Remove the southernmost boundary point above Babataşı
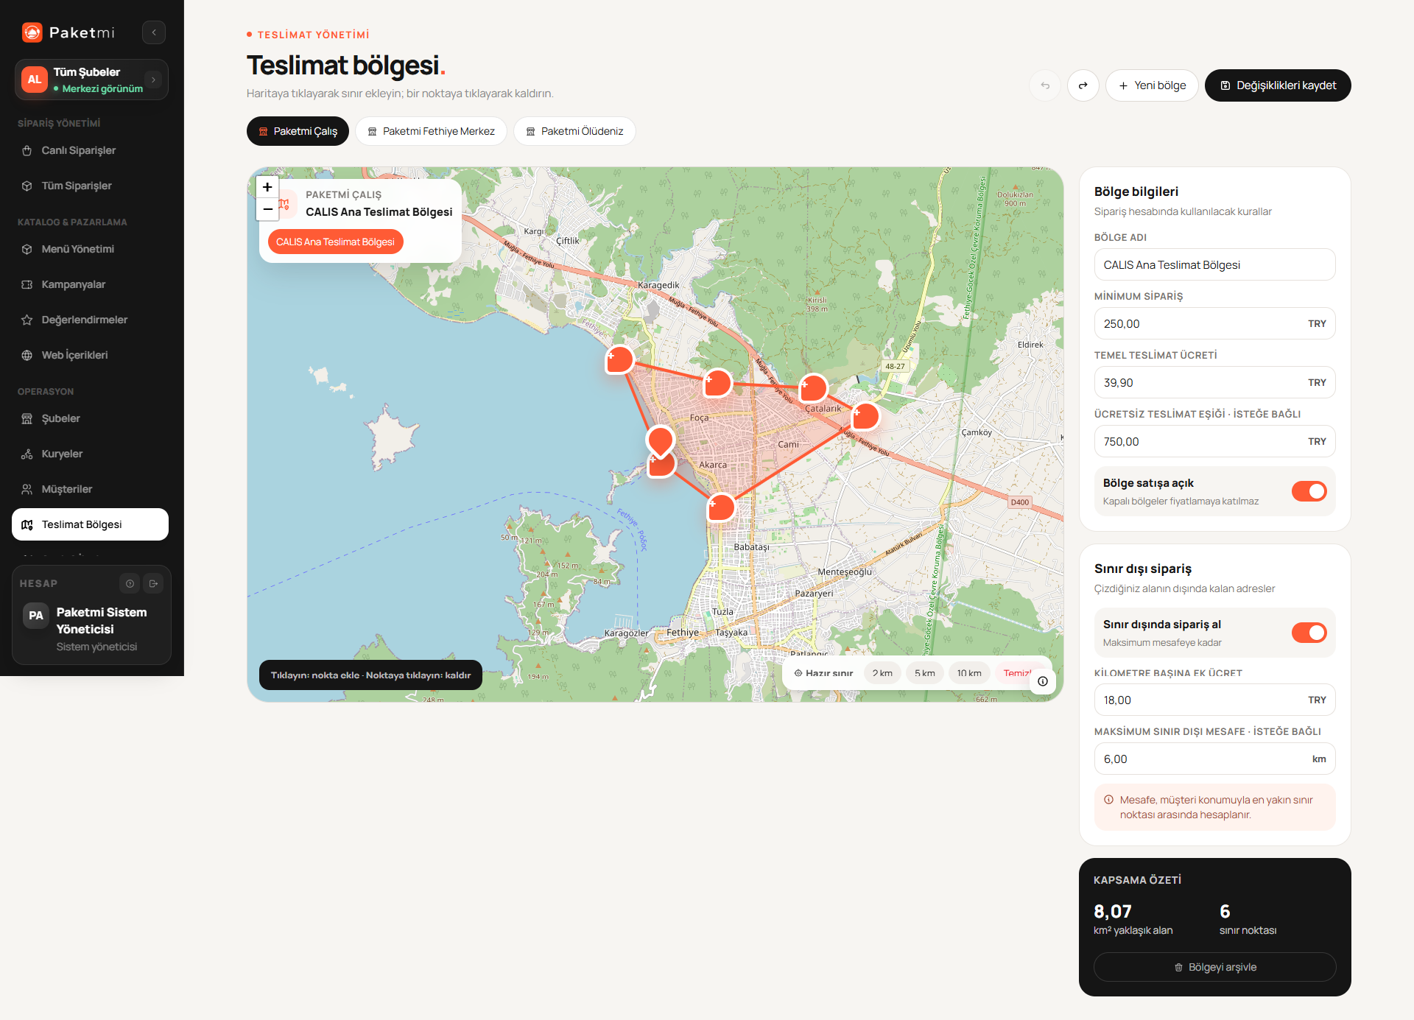This screenshot has width=1414, height=1020. pos(721,507)
